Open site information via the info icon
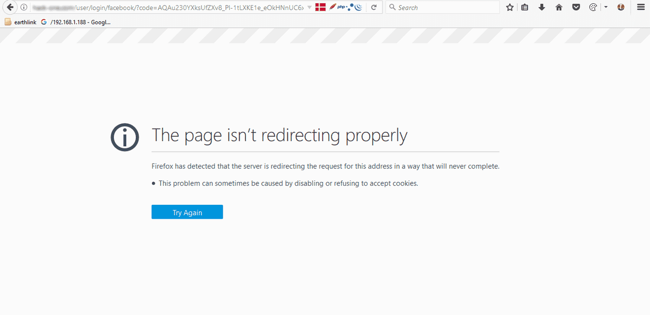The height and width of the screenshot is (315, 650). (24, 8)
